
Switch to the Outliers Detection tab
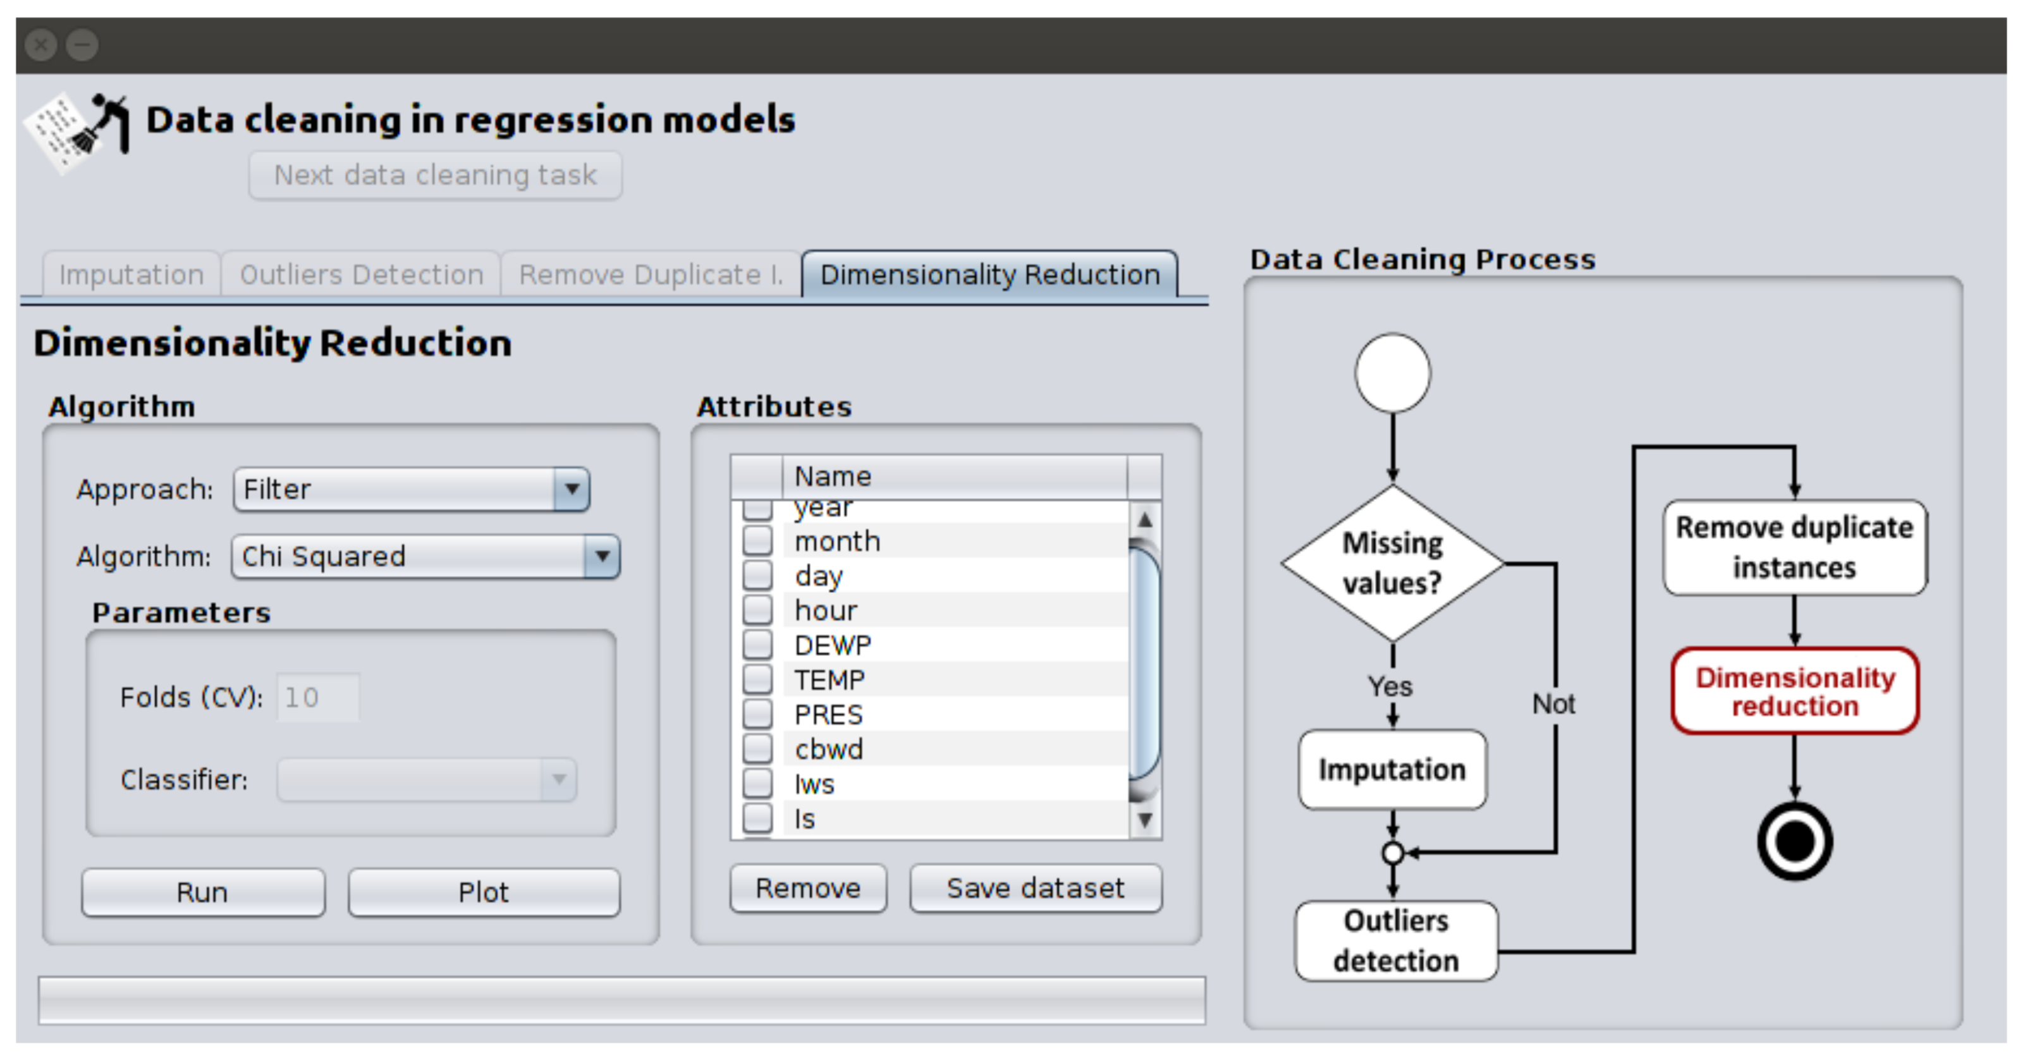click(x=362, y=274)
